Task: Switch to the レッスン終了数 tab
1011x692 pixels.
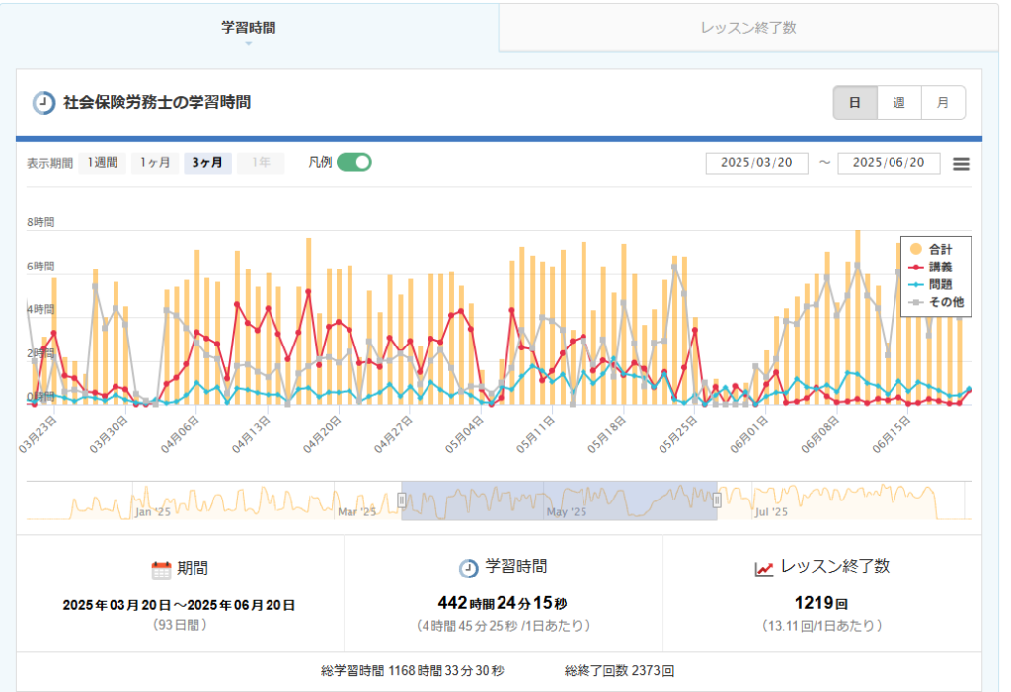Action: (x=748, y=28)
